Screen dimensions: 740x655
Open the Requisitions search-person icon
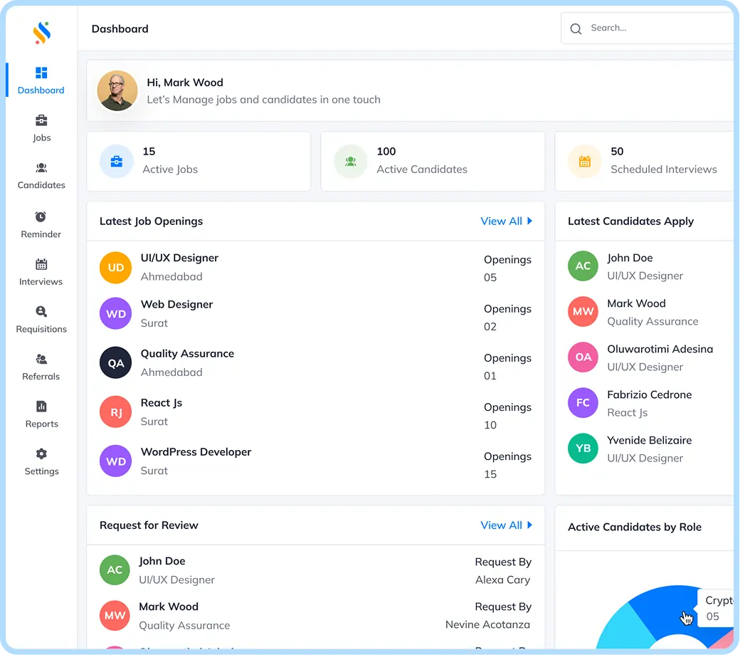click(x=41, y=311)
